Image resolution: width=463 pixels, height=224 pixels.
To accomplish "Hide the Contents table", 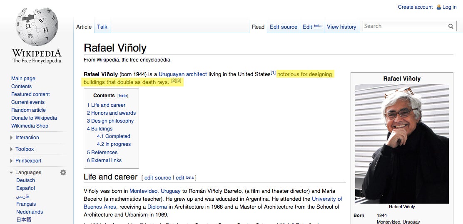I will pyautogui.click(x=123, y=96).
